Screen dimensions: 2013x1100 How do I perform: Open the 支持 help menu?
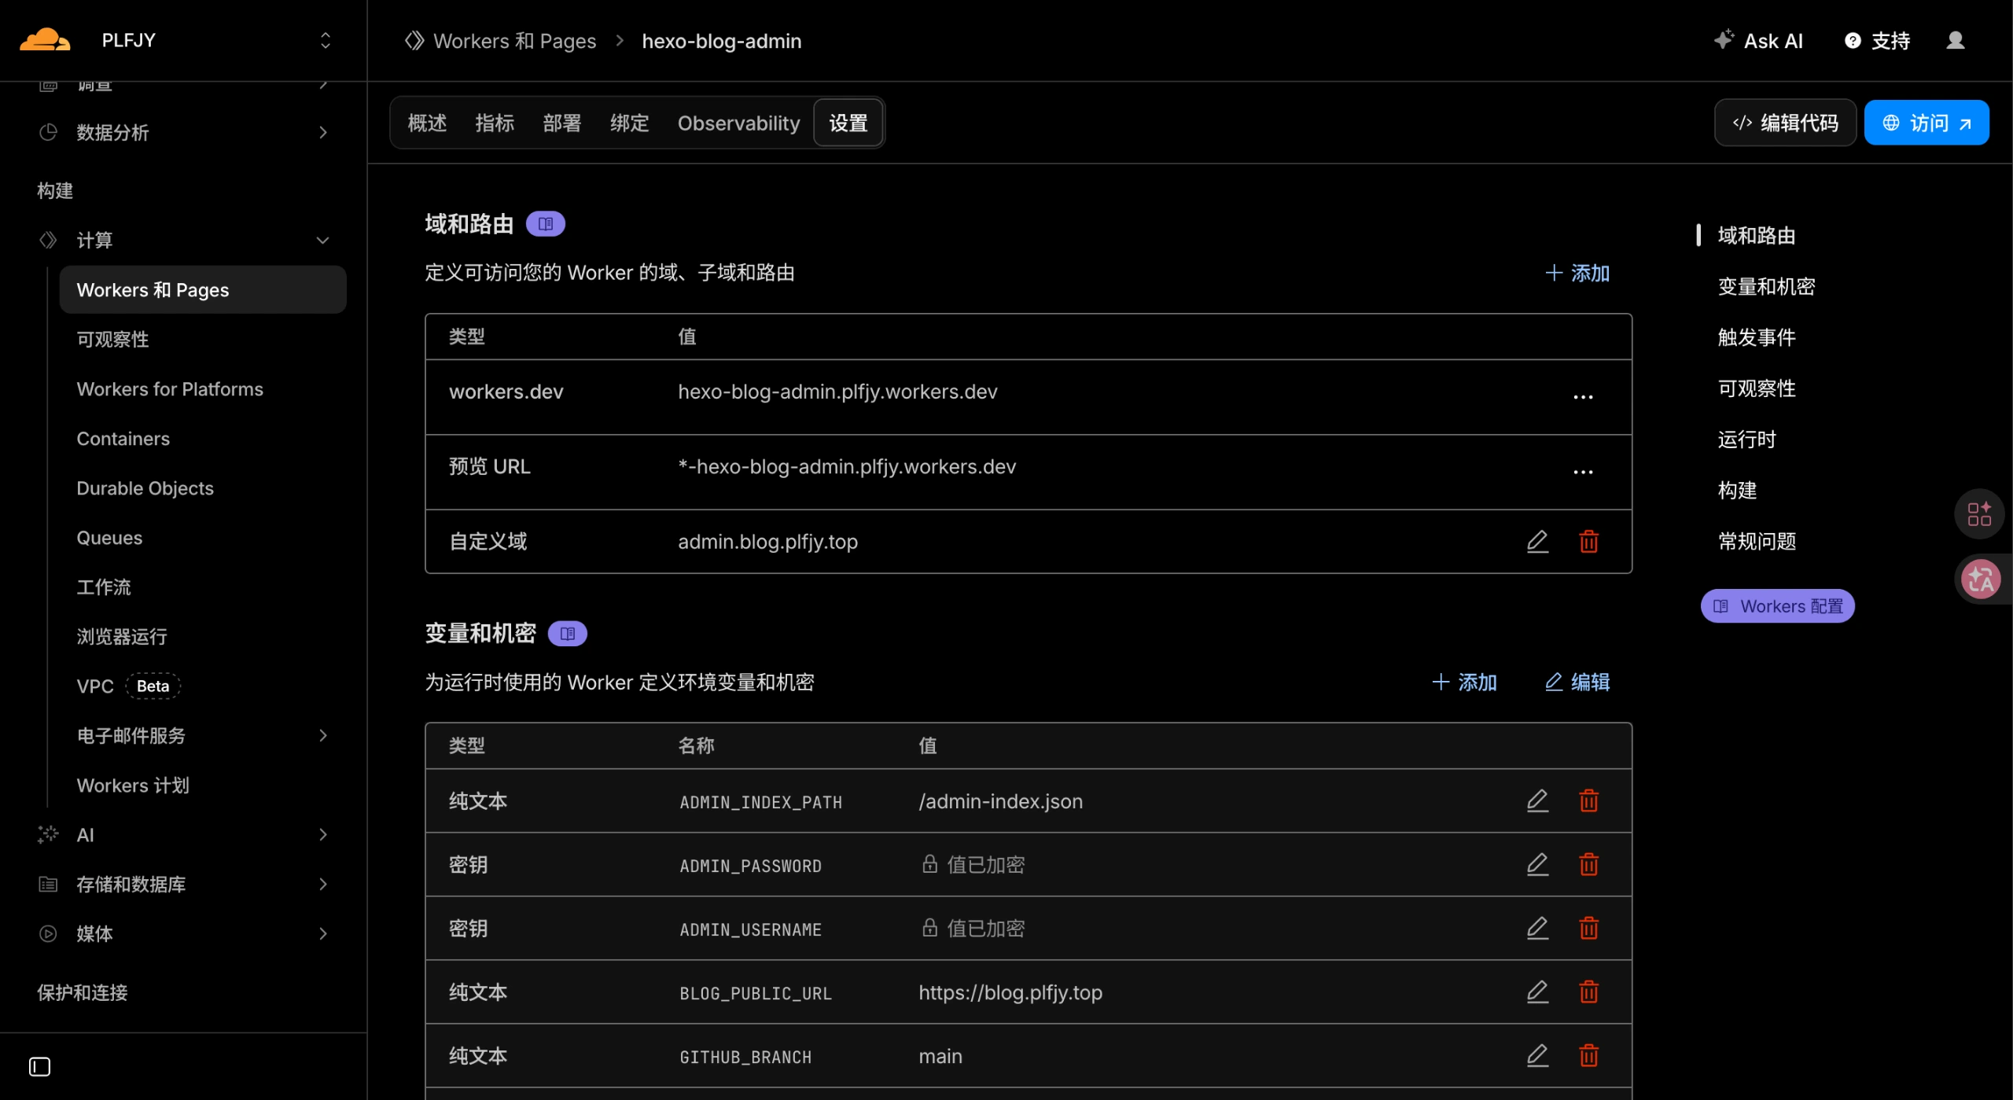click(x=1878, y=40)
